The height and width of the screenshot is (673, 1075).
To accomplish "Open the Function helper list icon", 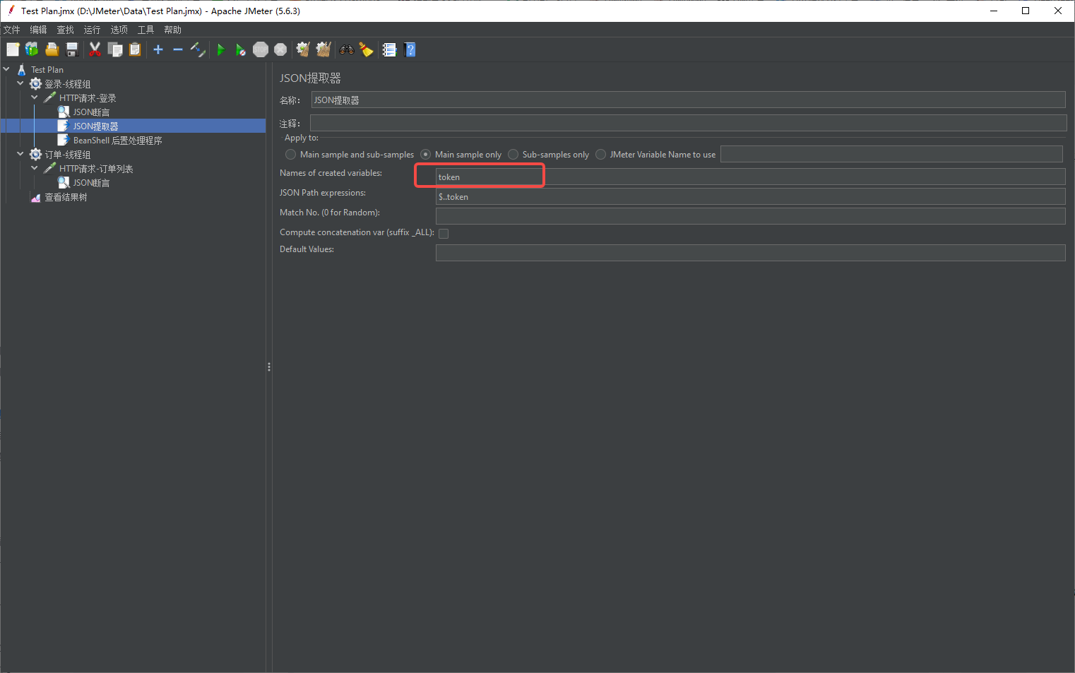I will coord(389,49).
